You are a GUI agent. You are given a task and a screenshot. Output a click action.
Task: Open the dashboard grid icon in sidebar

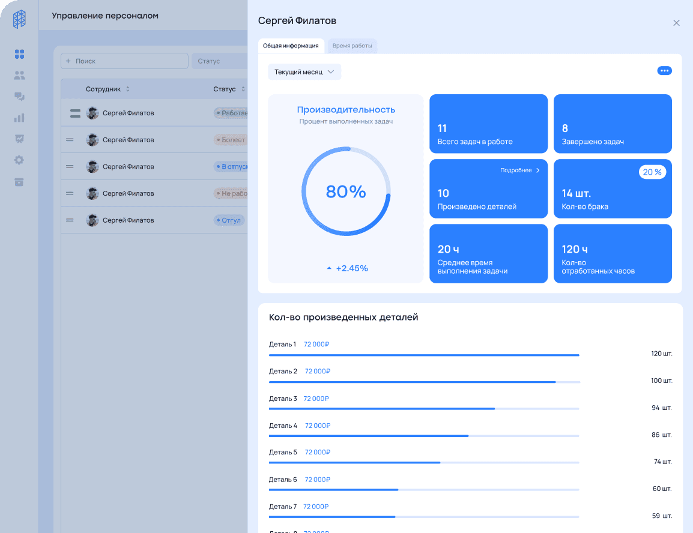19,55
